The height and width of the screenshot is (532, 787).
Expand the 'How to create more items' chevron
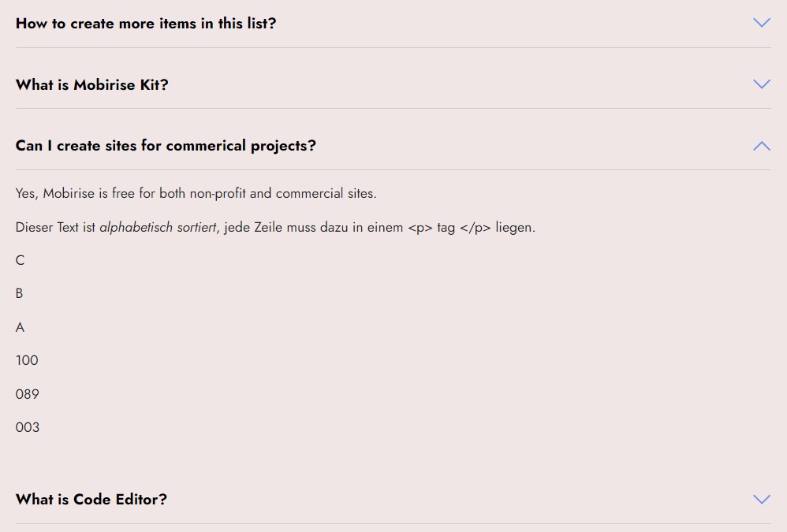(761, 23)
